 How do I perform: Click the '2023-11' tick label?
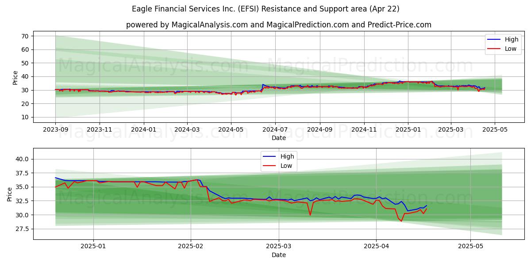(99, 129)
